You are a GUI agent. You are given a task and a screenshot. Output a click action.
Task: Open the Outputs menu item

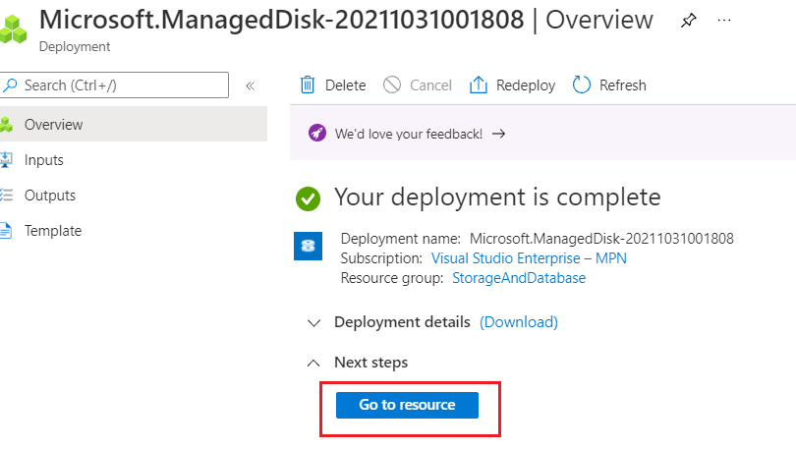134,196
